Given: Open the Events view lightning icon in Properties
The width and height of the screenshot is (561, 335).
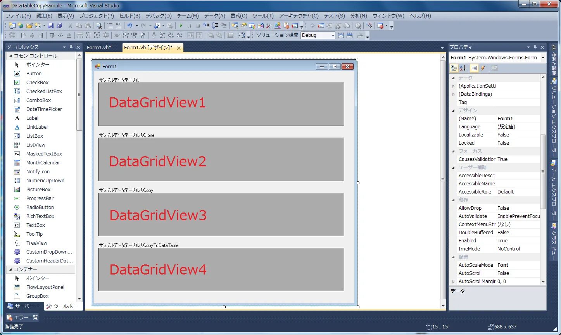Looking at the screenshot, I should pos(483,68).
